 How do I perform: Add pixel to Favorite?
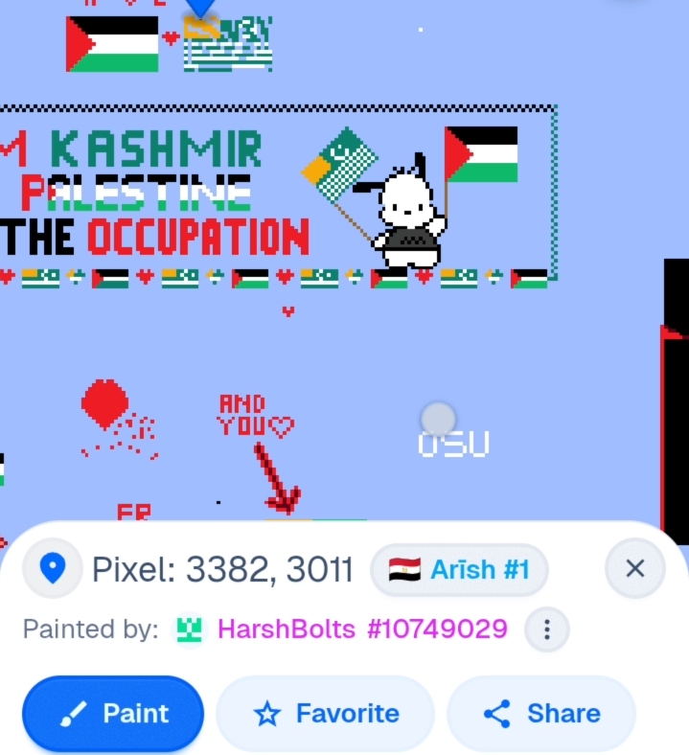point(326,714)
